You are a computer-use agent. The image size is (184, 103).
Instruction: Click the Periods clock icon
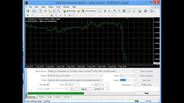145,11
